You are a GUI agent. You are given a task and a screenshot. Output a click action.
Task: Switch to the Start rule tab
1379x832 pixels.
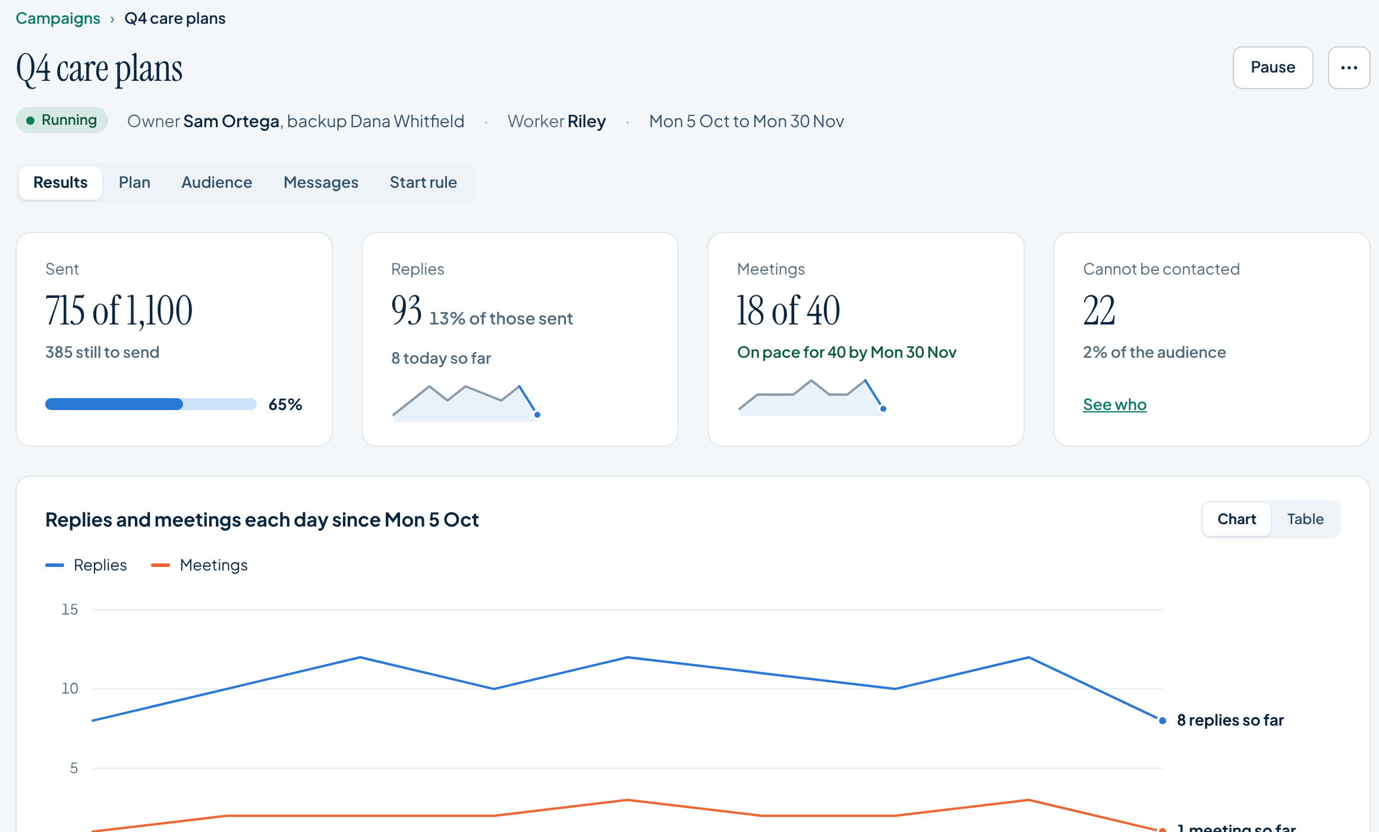point(423,182)
